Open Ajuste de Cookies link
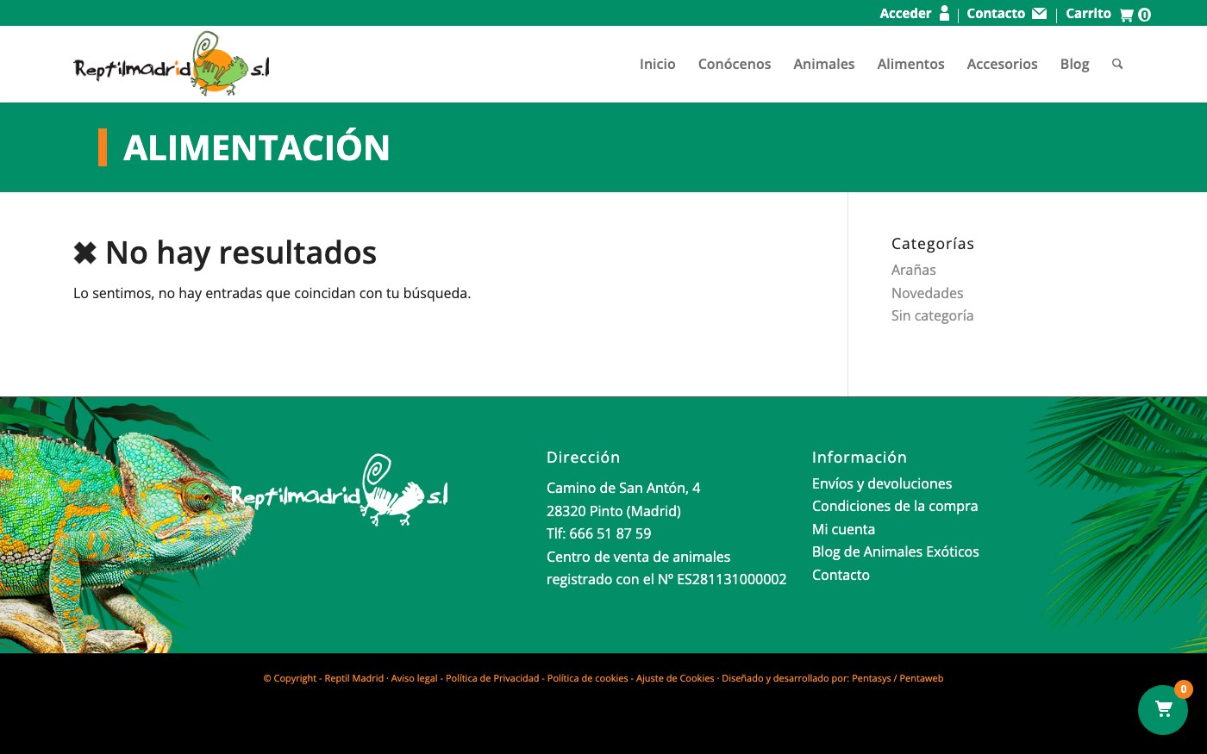Screen dimensions: 1207x754 coord(675,678)
